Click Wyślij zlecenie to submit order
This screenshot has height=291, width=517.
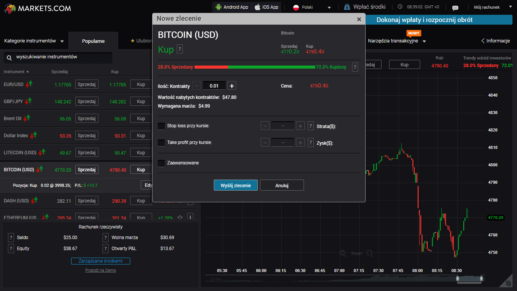235,185
